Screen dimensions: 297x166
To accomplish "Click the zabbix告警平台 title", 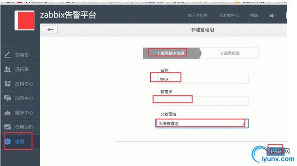I will [x=68, y=15].
